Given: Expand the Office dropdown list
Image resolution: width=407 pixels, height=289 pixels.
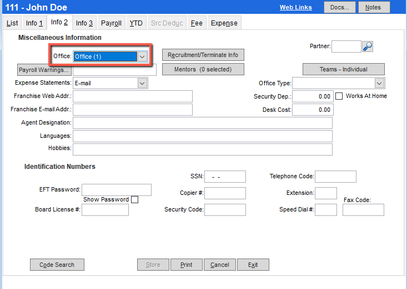Looking at the screenshot, I should [143, 56].
